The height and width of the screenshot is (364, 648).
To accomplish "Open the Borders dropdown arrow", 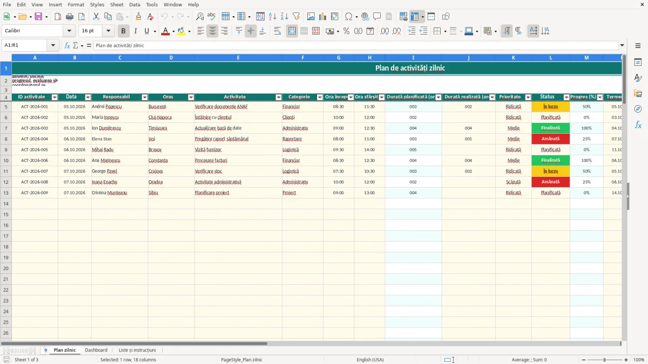I will [x=445, y=31].
